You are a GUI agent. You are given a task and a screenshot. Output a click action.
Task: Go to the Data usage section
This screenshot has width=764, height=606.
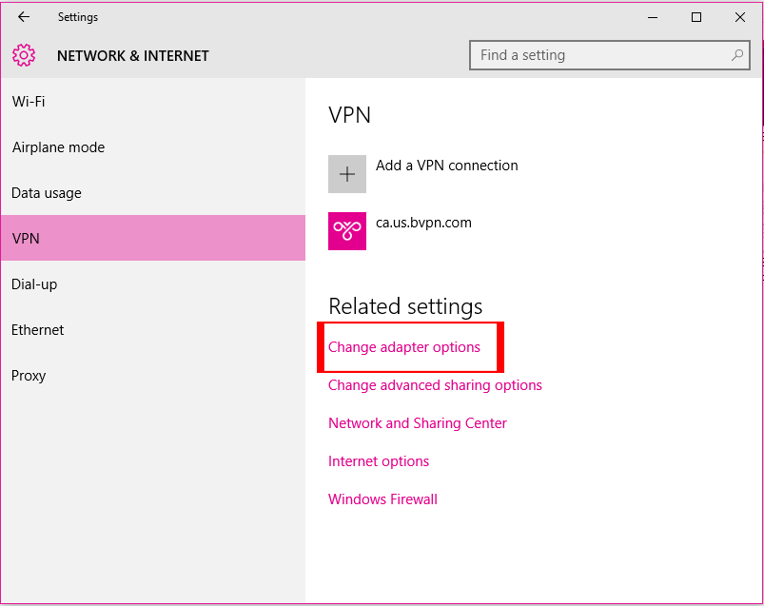[47, 193]
